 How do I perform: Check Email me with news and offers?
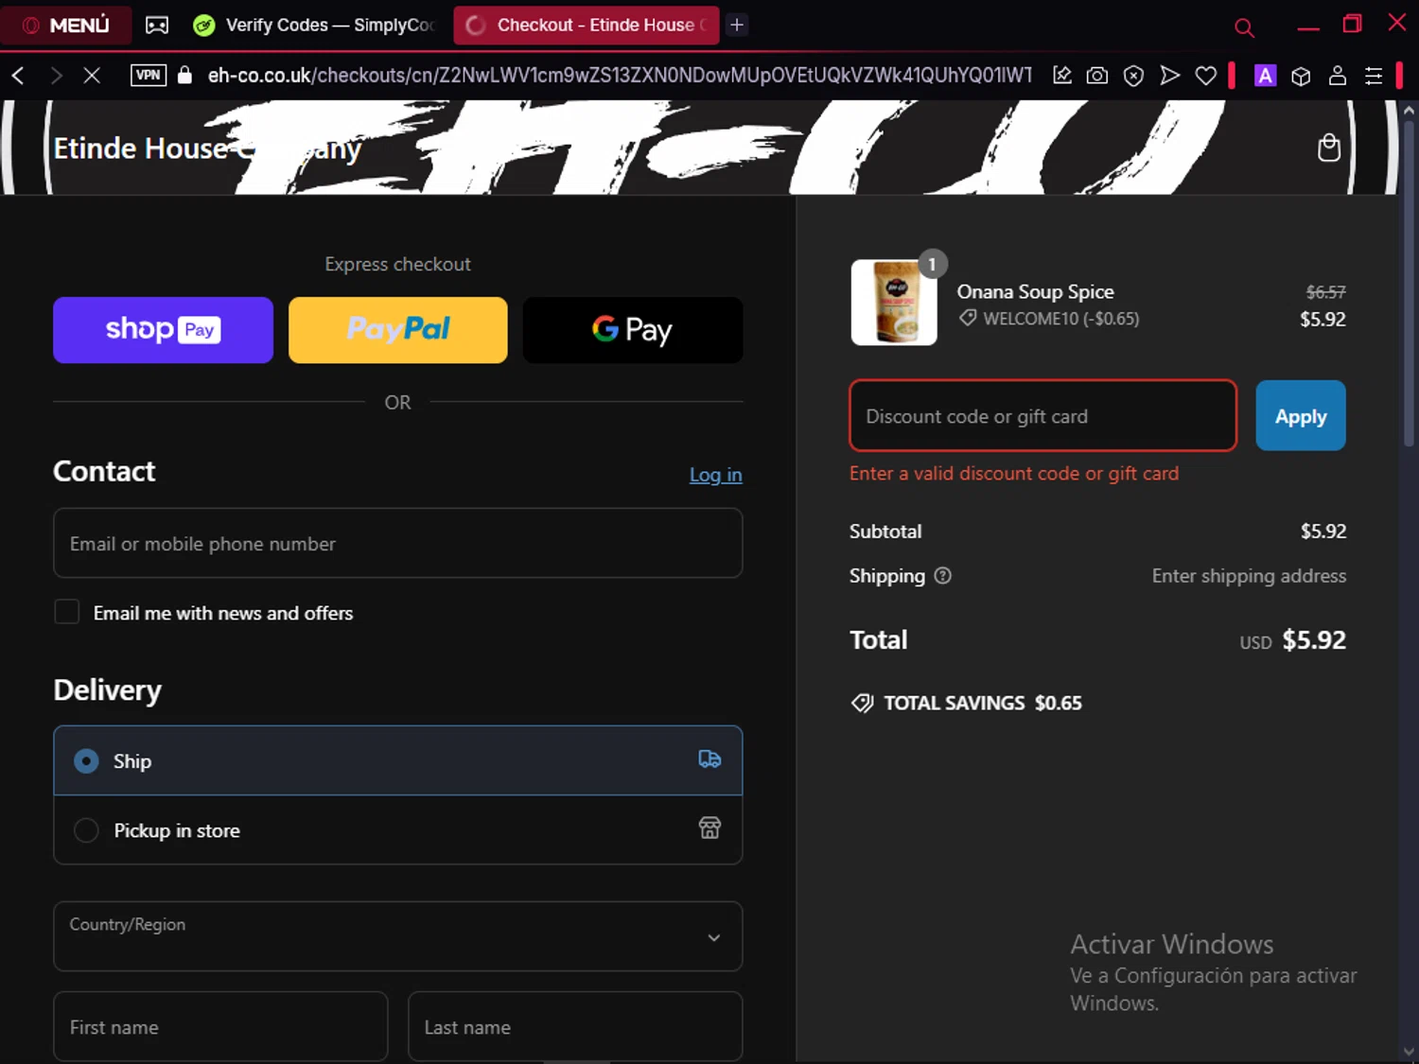(67, 612)
